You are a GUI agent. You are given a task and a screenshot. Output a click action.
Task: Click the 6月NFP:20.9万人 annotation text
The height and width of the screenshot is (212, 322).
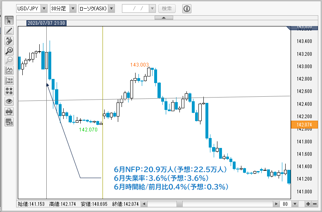[x=170, y=169]
